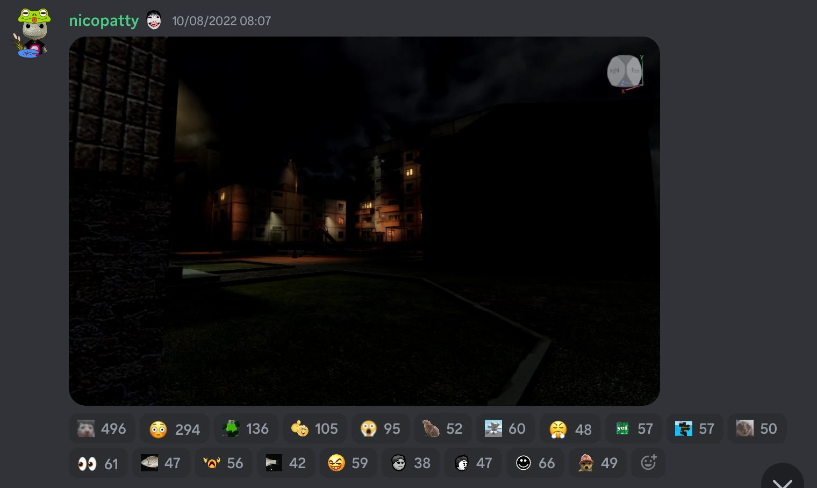Open the add reaction emoji picker
The width and height of the screenshot is (817, 488).
(648, 463)
